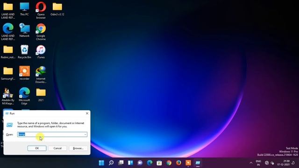Viewport: 299px width, 168px height.
Task: Click the Run app taskbar icon
Action: (198, 163)
